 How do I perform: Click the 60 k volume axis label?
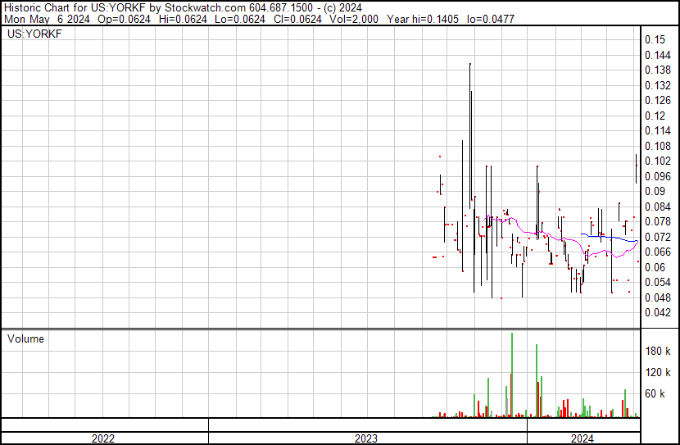657,393
